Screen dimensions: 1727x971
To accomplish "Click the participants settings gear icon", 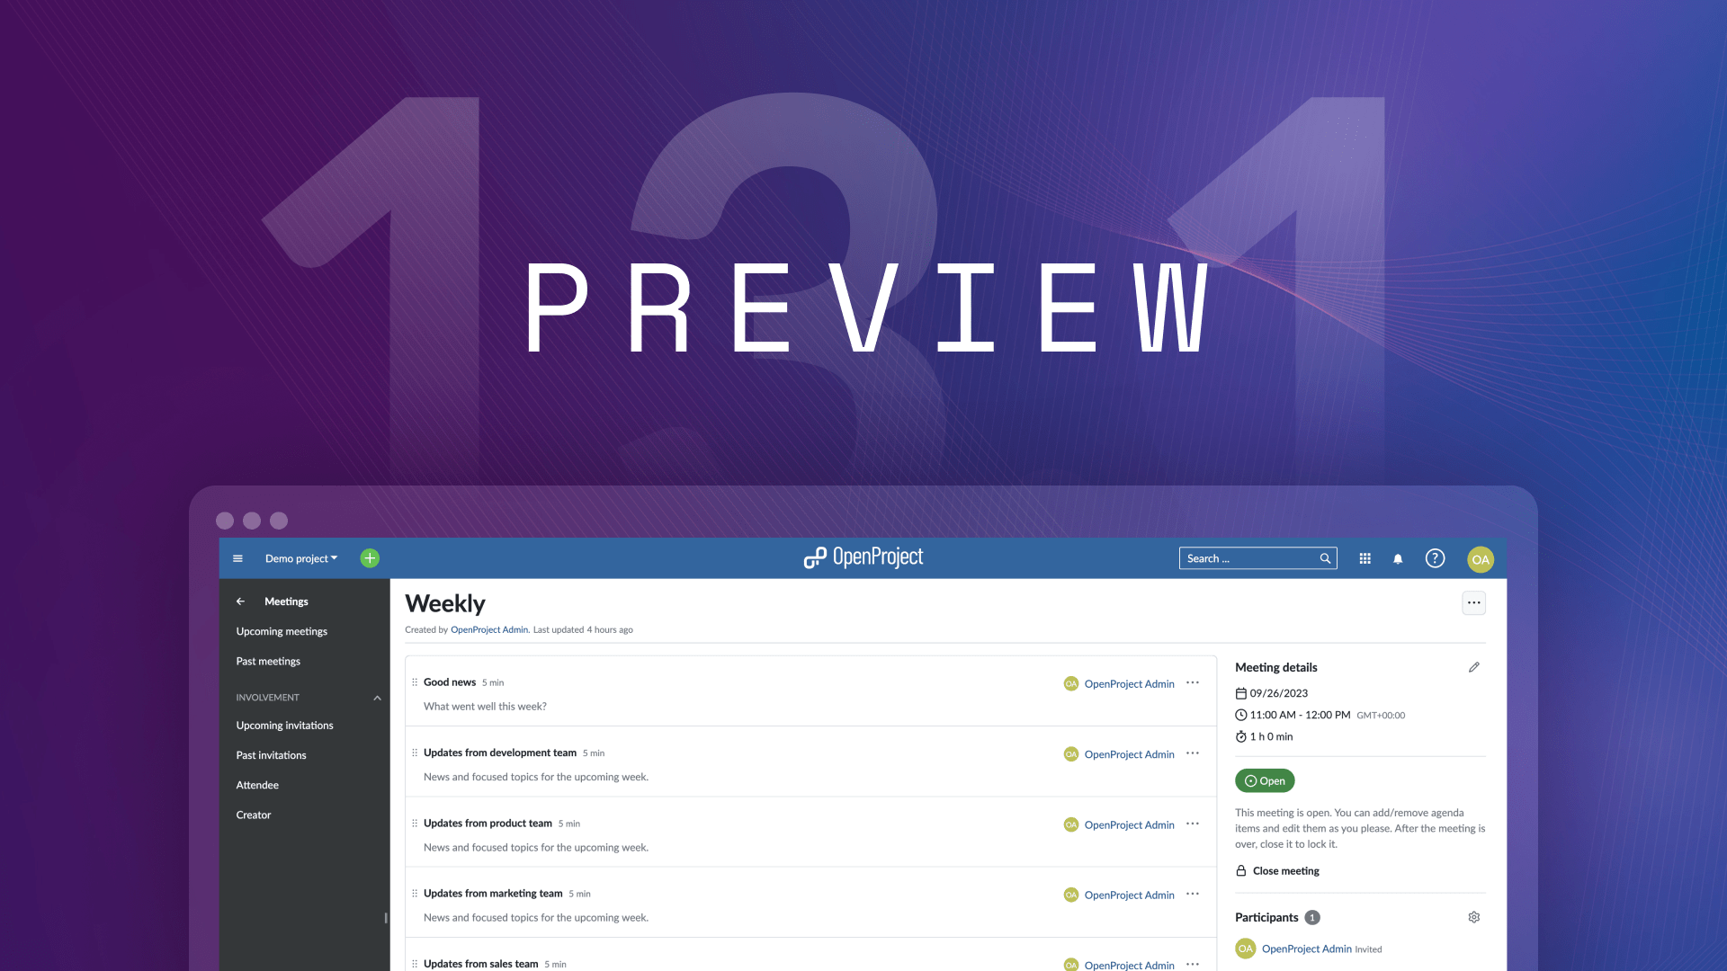I will [1475, 916].
